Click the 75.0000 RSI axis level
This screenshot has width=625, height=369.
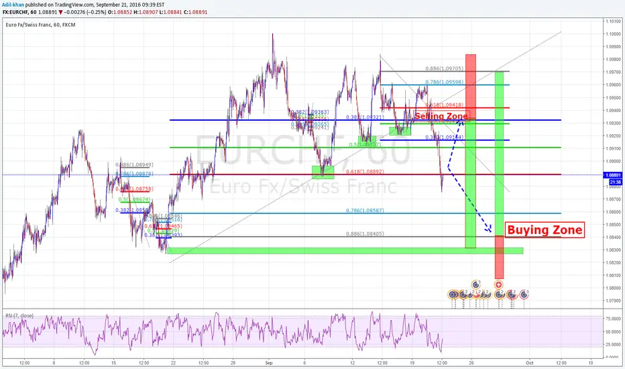(x=613, y=319)
